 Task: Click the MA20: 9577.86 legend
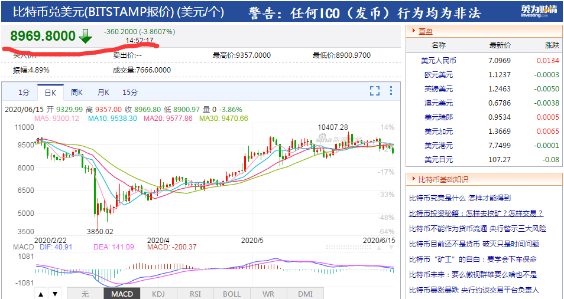168,118
